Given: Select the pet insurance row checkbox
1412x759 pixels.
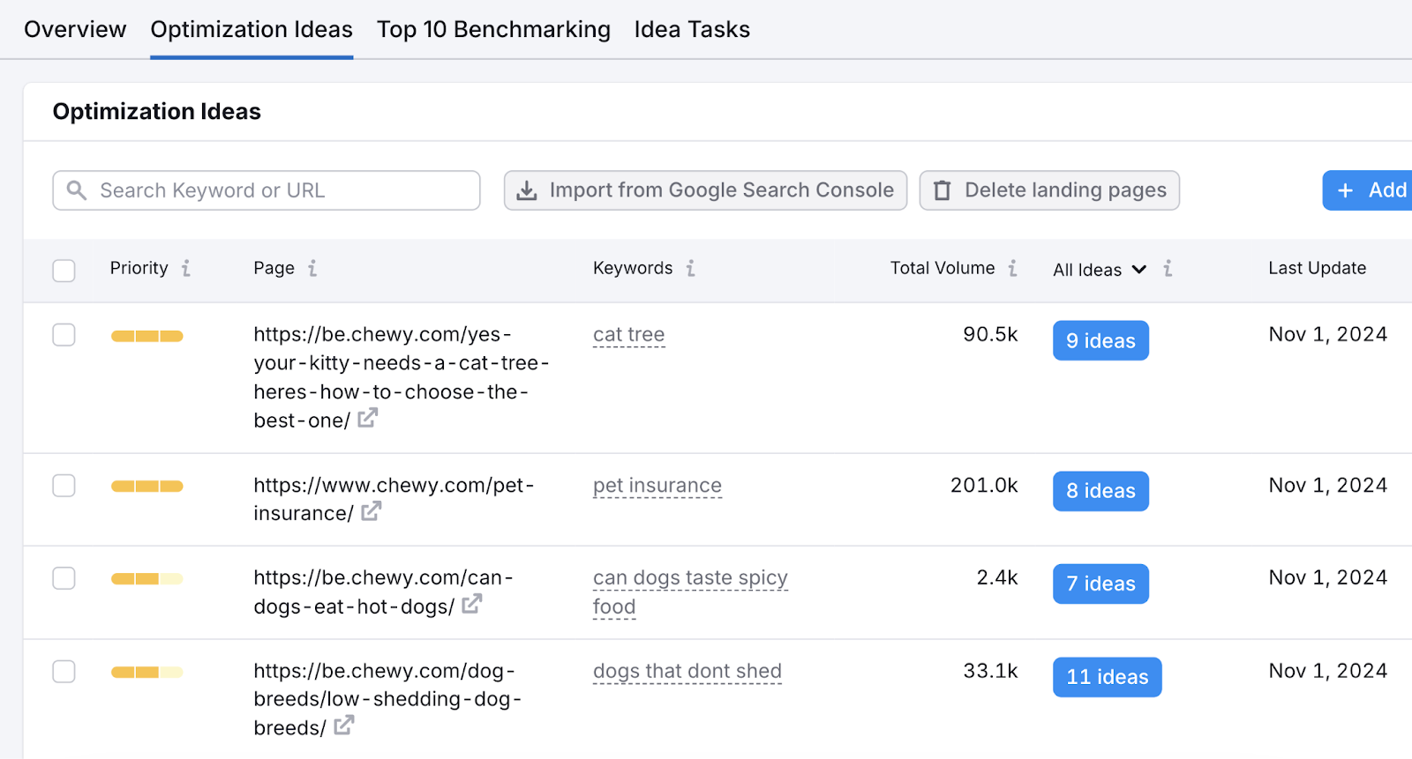Looking at the screenshot, I should pyautogui.click(x=64, y=486).
